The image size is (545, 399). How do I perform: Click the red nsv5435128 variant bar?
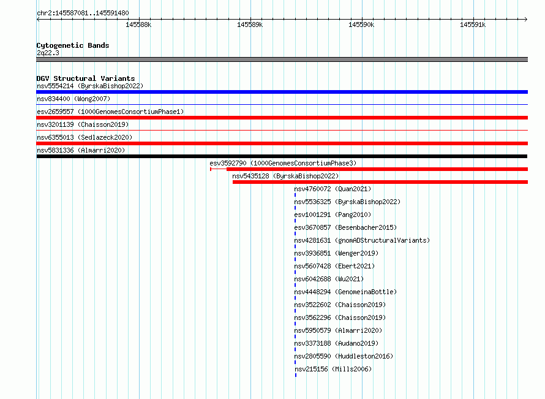[x=380, y=182]
